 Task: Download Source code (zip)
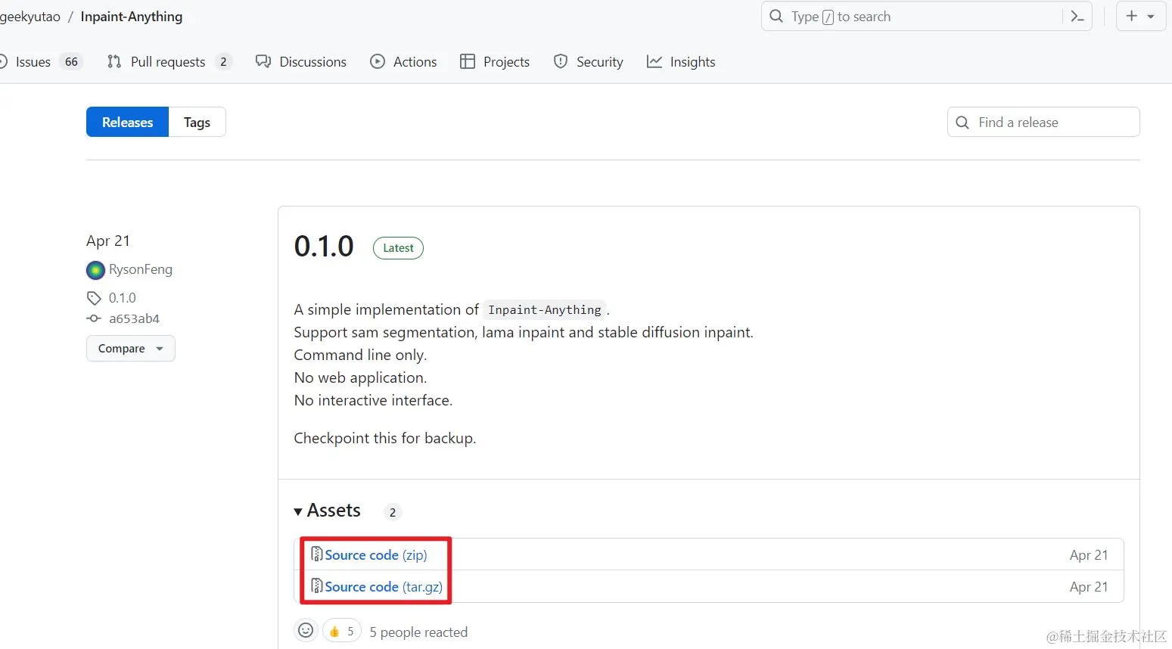(376, 554)
